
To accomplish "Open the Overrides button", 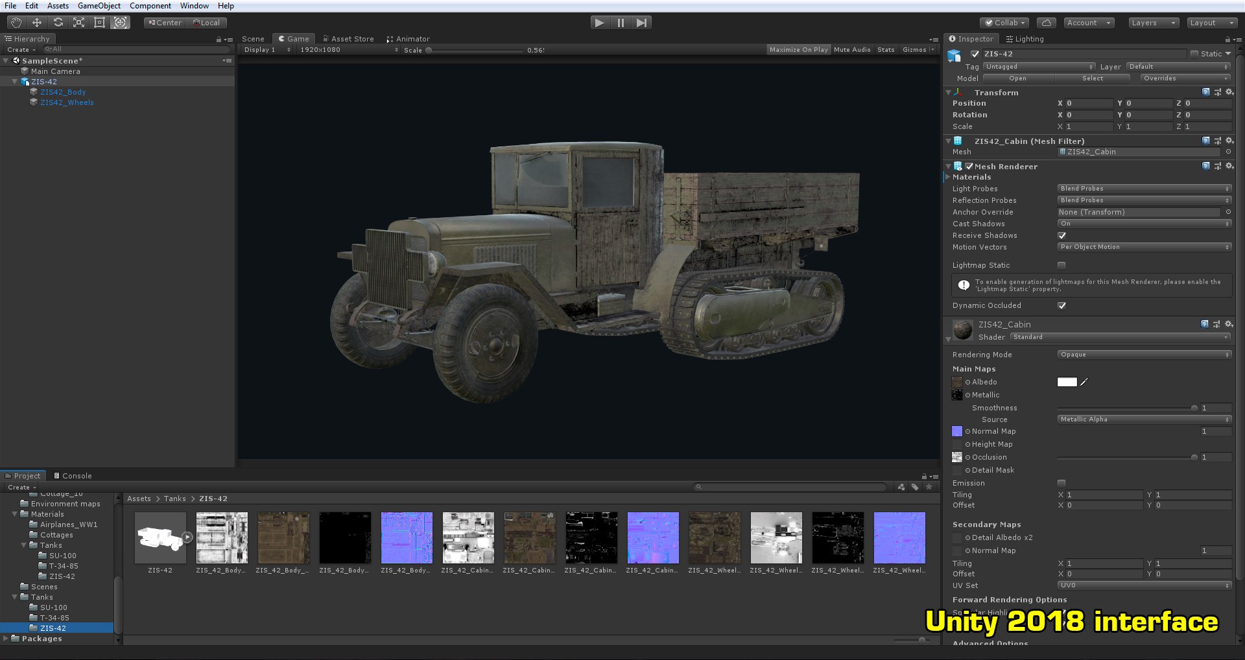I will tap(1185, 78).
